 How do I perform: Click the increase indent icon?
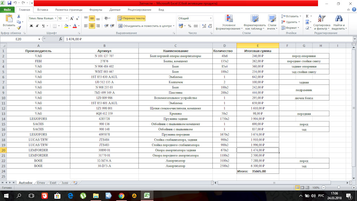tap(112, 26)
